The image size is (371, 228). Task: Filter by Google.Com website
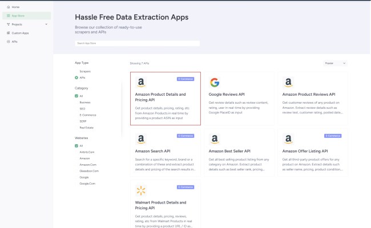87,184
